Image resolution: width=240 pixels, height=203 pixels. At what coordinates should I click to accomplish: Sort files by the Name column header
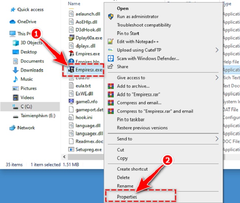pyautogui.click(x=74, y=4)
